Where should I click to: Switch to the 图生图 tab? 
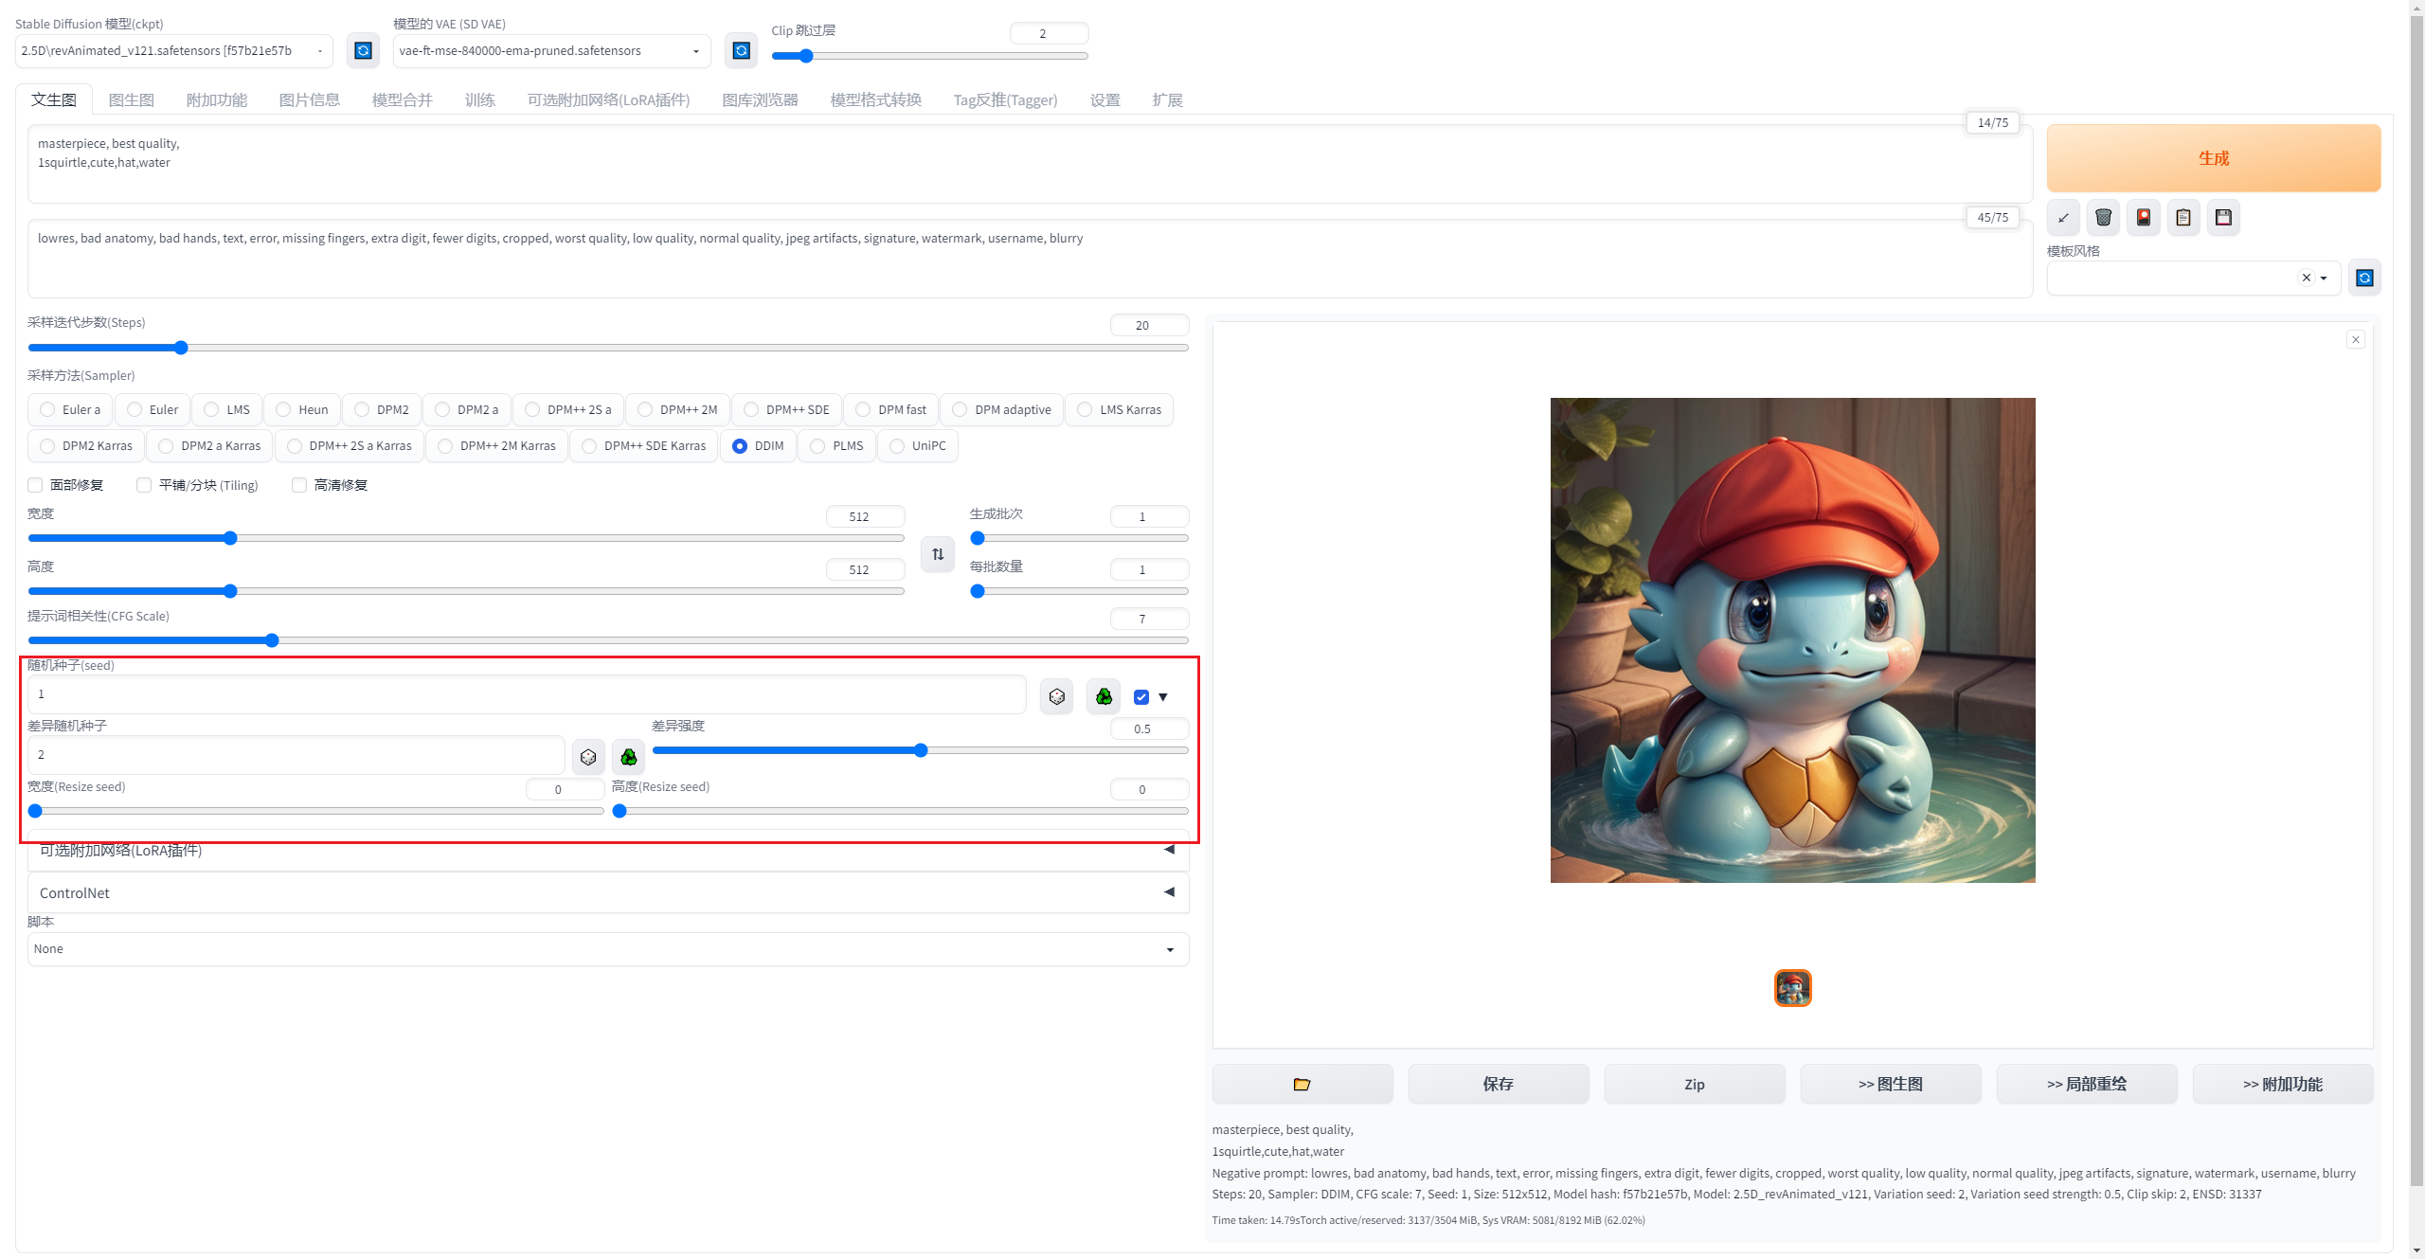tap(131, 100)
